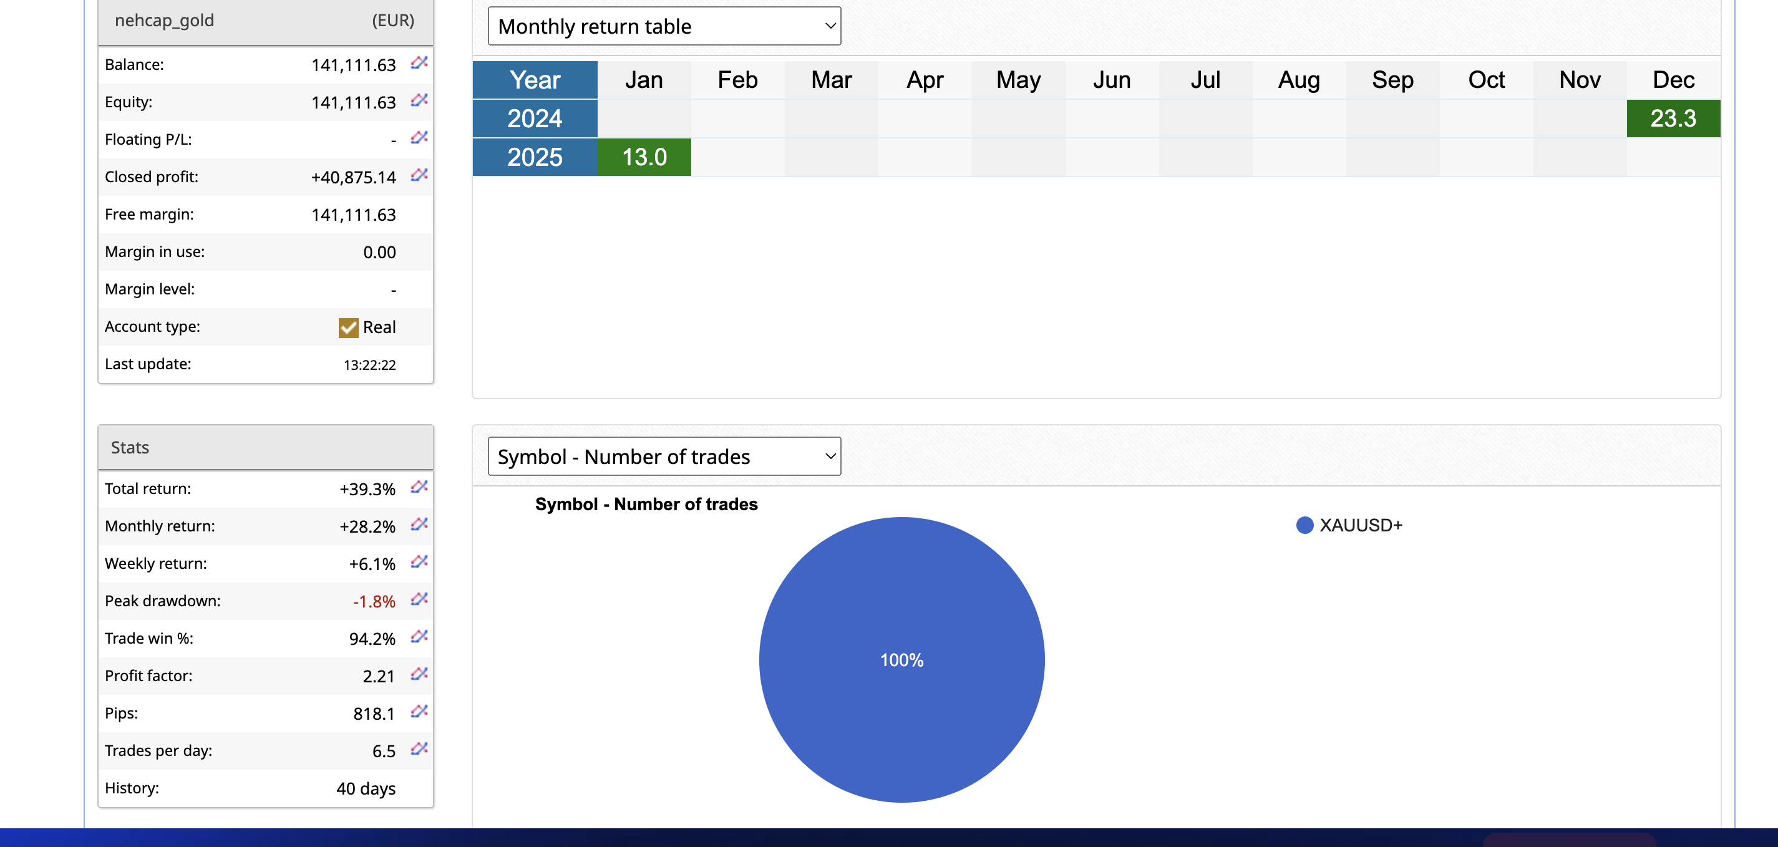Click the chart icon beside Equity
1778x847 pixels.
[x=419, y=100]
